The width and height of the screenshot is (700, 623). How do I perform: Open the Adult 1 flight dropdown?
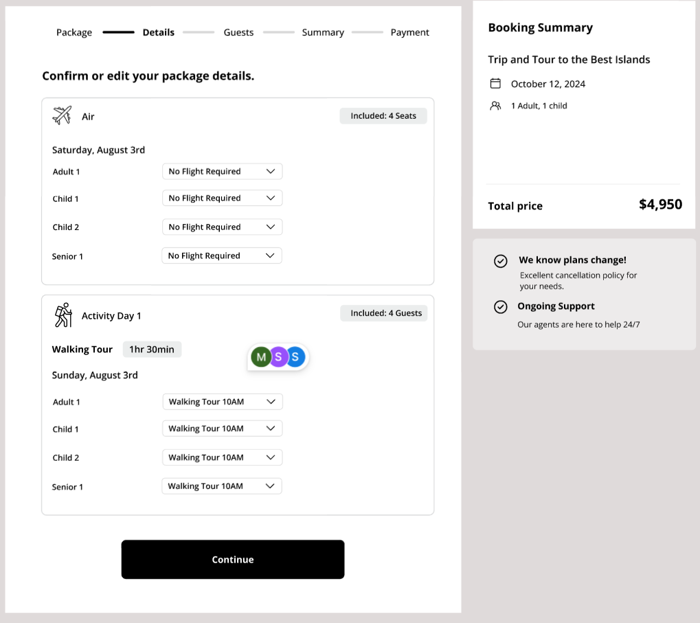coord(221,171)
